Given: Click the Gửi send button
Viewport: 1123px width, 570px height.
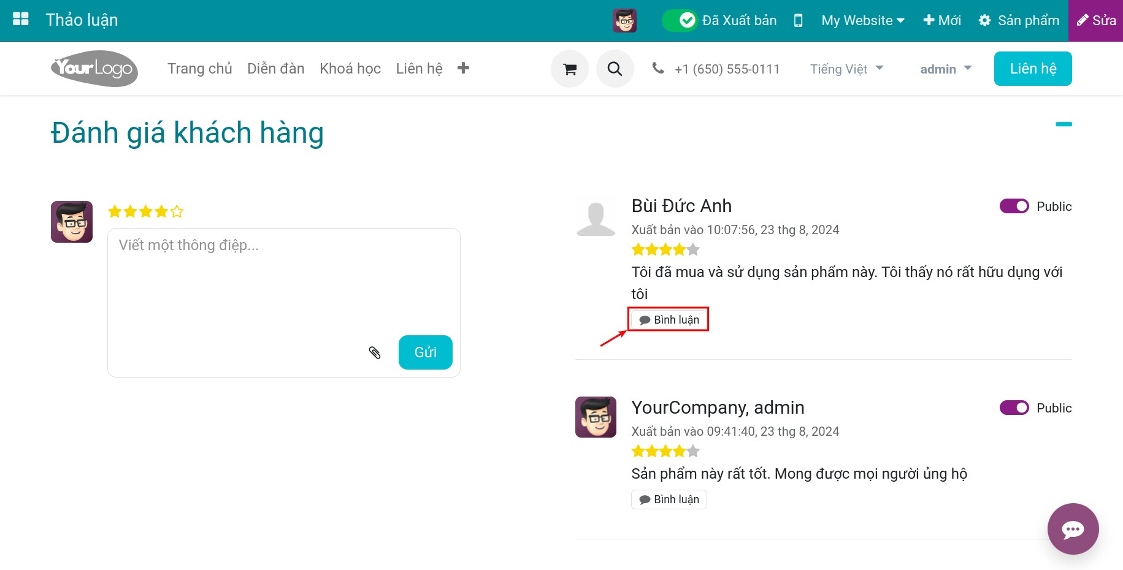Looking at the screenshot, I should click(426, 352).
